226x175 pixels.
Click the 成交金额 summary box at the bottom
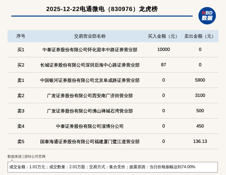click(112, 167)
